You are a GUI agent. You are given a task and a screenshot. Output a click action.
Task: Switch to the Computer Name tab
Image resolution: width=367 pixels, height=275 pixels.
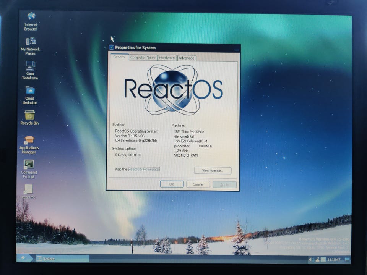[x=143, y=58]
